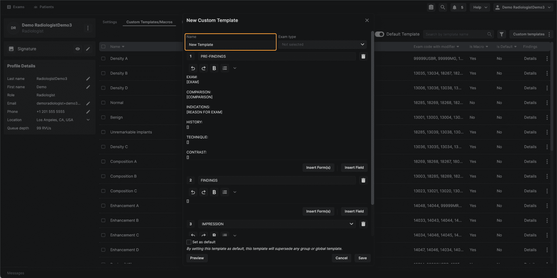Delete the IMPRESSION section with trash icon
Viewport: 557px width, 278px height.
click(x=363, y=224)
